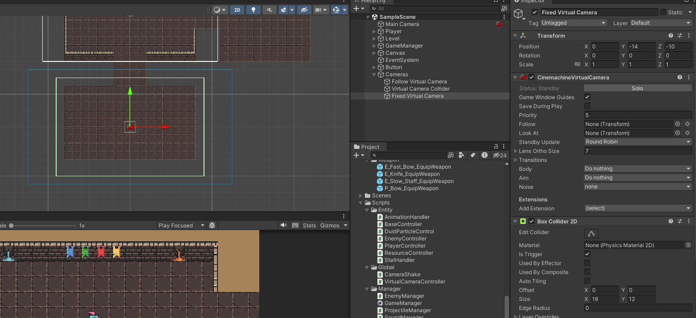Image resolution: width=696 pixels, height=318 pixels.
Task: Open the Tag dropdown showing Untagged
Action: (574, 23)
